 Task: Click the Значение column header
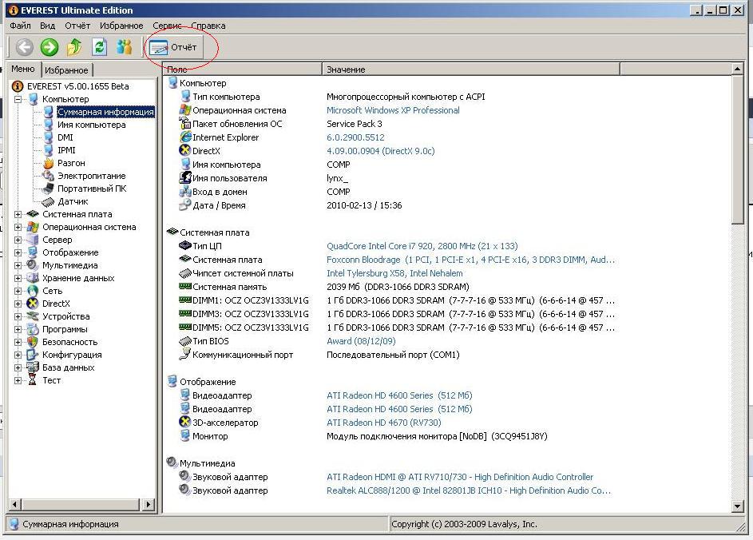click(346, 69)
